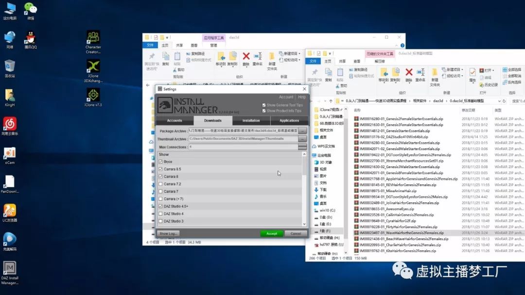Uncheck the Bryce checkbox

click(160, 162)
